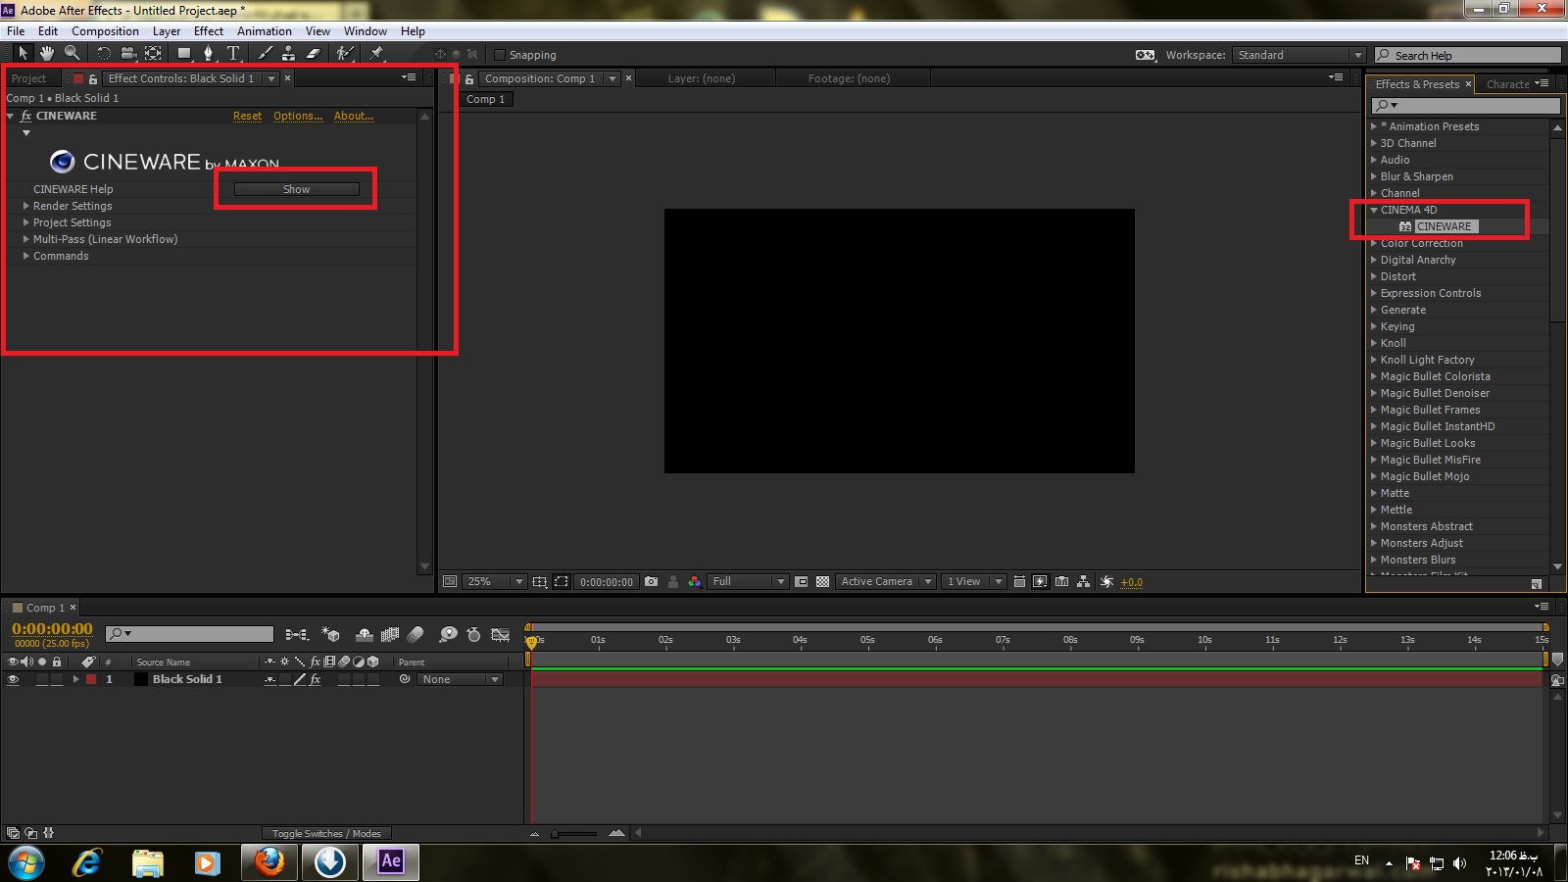Click the CINEWARE Help Show button
The height and width of the screenshot is (882, 1568).
point(297,189)
